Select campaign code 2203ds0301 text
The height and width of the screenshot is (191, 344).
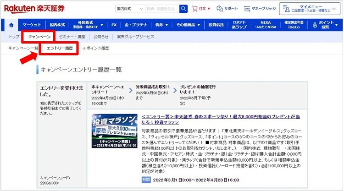tap(50, 183)
